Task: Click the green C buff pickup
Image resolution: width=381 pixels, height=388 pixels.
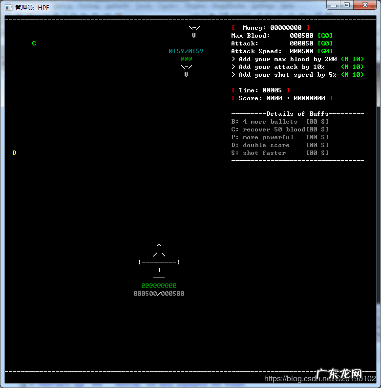Action: pos(34,43)
